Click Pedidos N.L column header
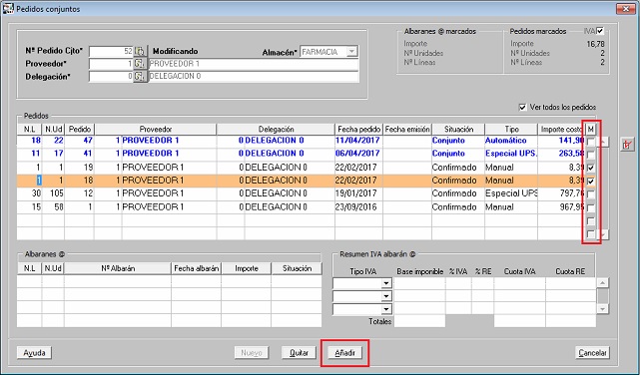The height and width of the screenshot is (375, 640). 29,130
